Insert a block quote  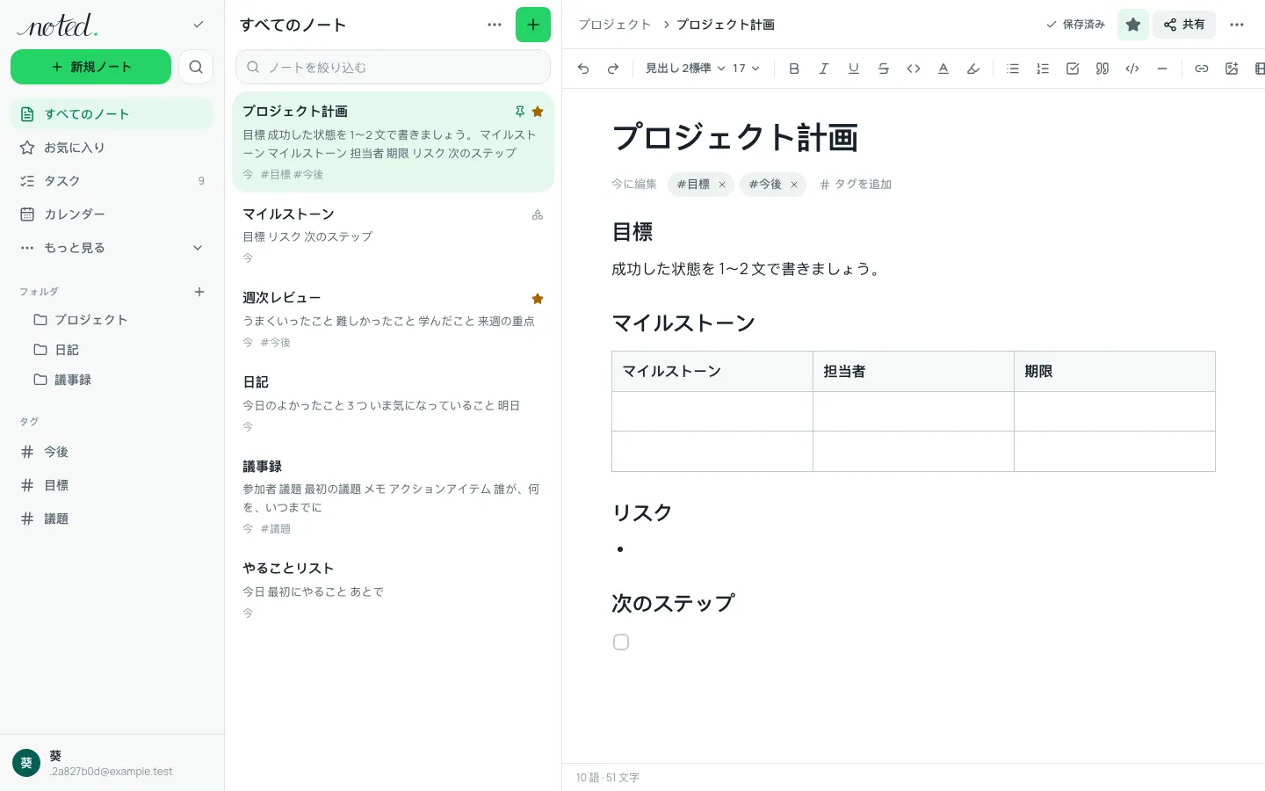click(x=1102, y=69)
